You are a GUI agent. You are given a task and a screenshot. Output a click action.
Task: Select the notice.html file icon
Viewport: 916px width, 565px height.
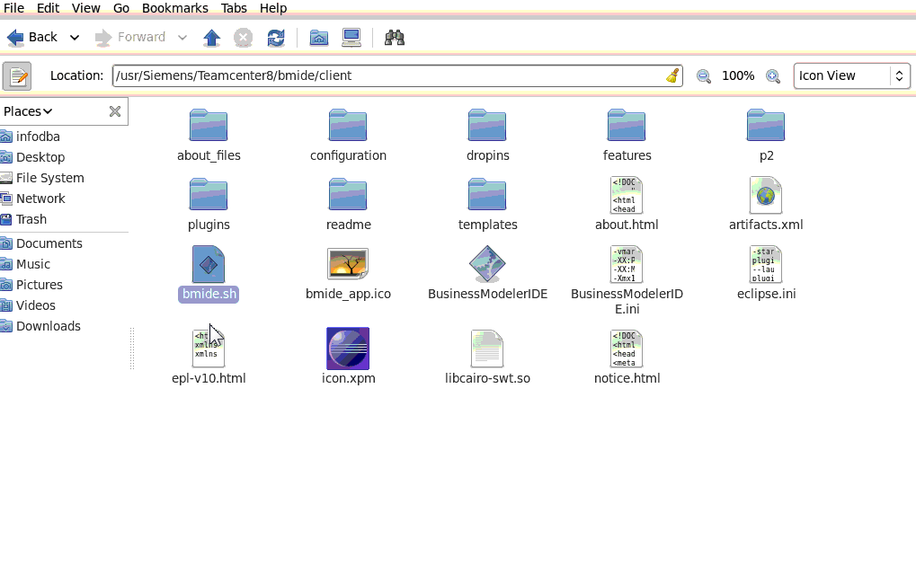(x=627, y=349)
